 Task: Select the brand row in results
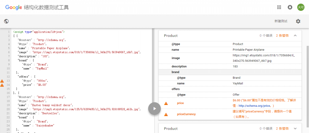175,72
